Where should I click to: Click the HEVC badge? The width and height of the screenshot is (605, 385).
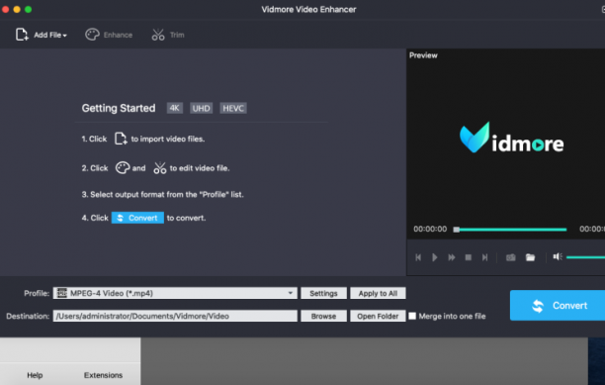coord(233,108)
